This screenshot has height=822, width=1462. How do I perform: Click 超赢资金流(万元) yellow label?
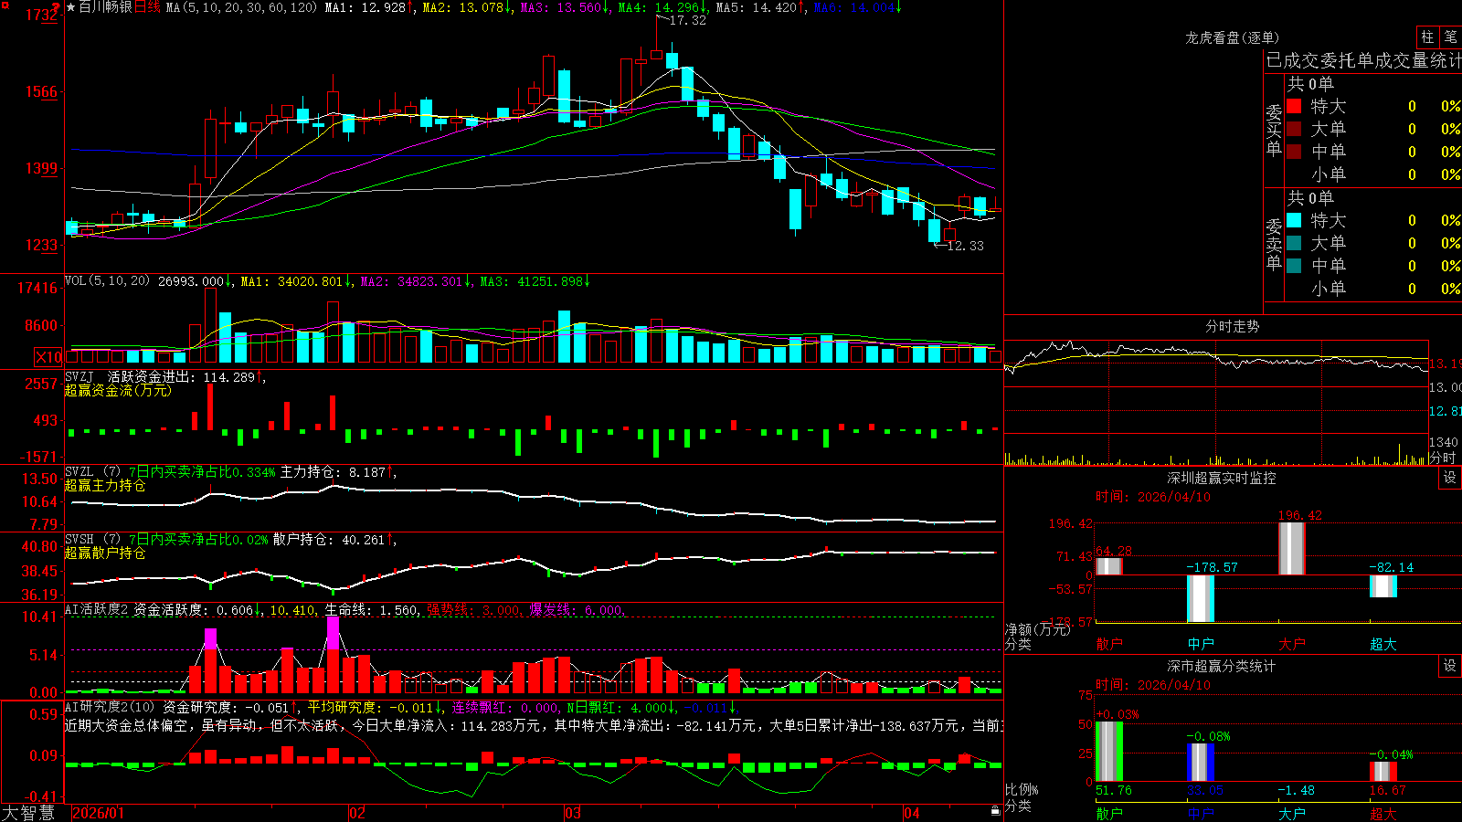pos(118,390)
